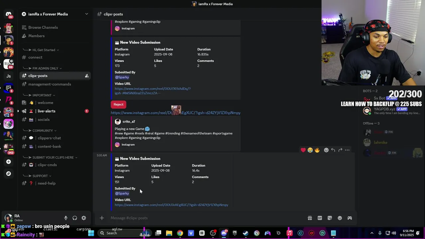Open Discover servers compass icon
The height and width of the screenshot is (239, 425).
(9, 174)
